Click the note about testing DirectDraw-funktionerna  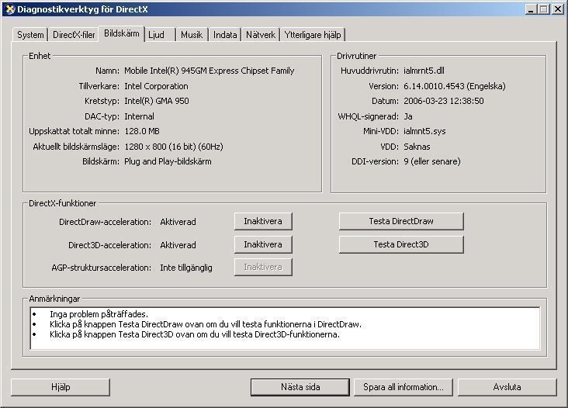[x=206, y=324]
